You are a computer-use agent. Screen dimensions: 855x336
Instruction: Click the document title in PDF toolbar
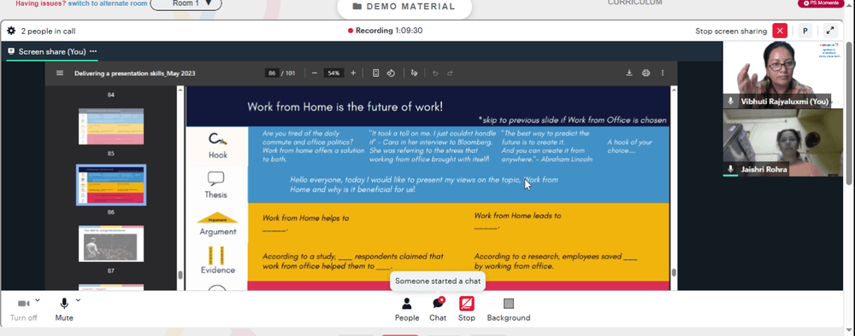click(x=135, y=72)
